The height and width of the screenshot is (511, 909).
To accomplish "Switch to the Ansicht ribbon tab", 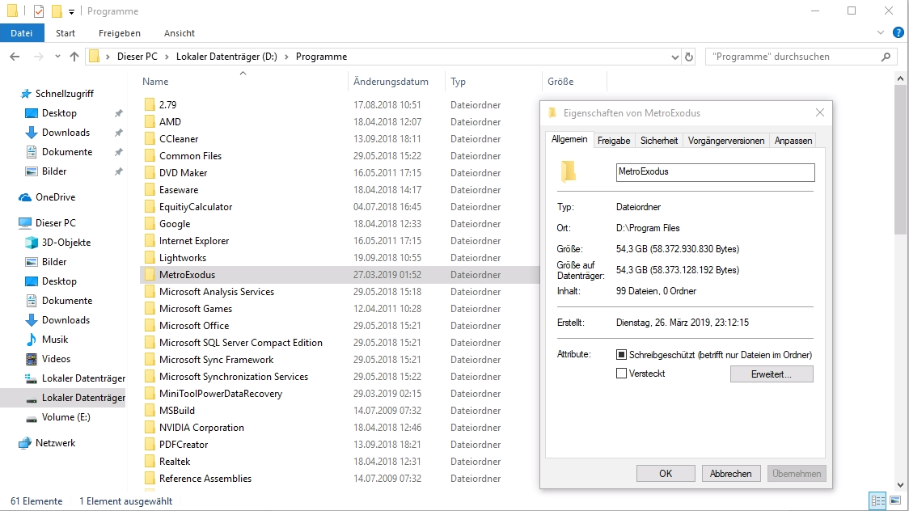I will click(179, 33).
